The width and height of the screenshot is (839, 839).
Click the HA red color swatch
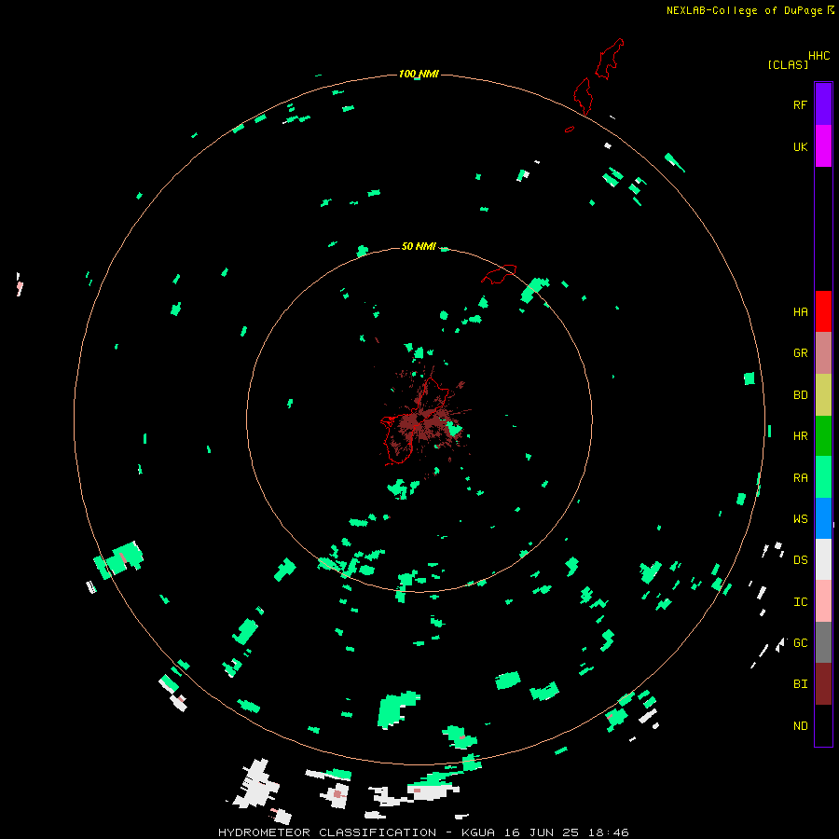[823, 311]
